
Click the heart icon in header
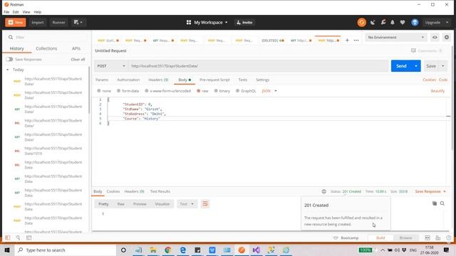tap(403, 22)
